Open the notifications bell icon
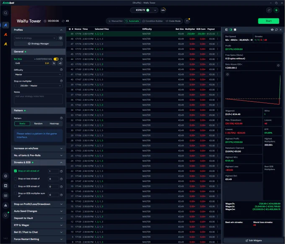 5,215
